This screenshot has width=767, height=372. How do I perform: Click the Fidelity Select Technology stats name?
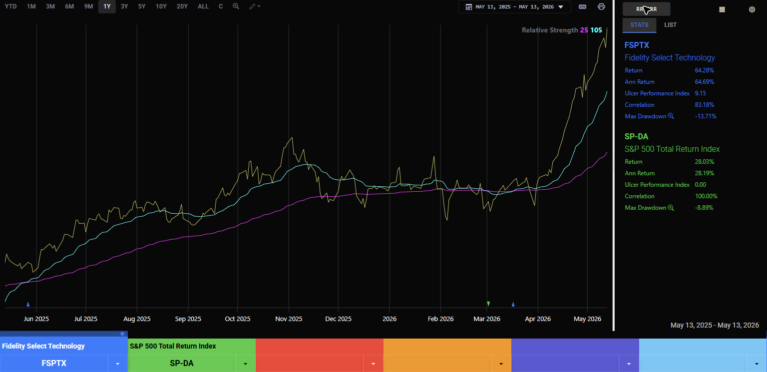tap(670, 58)
